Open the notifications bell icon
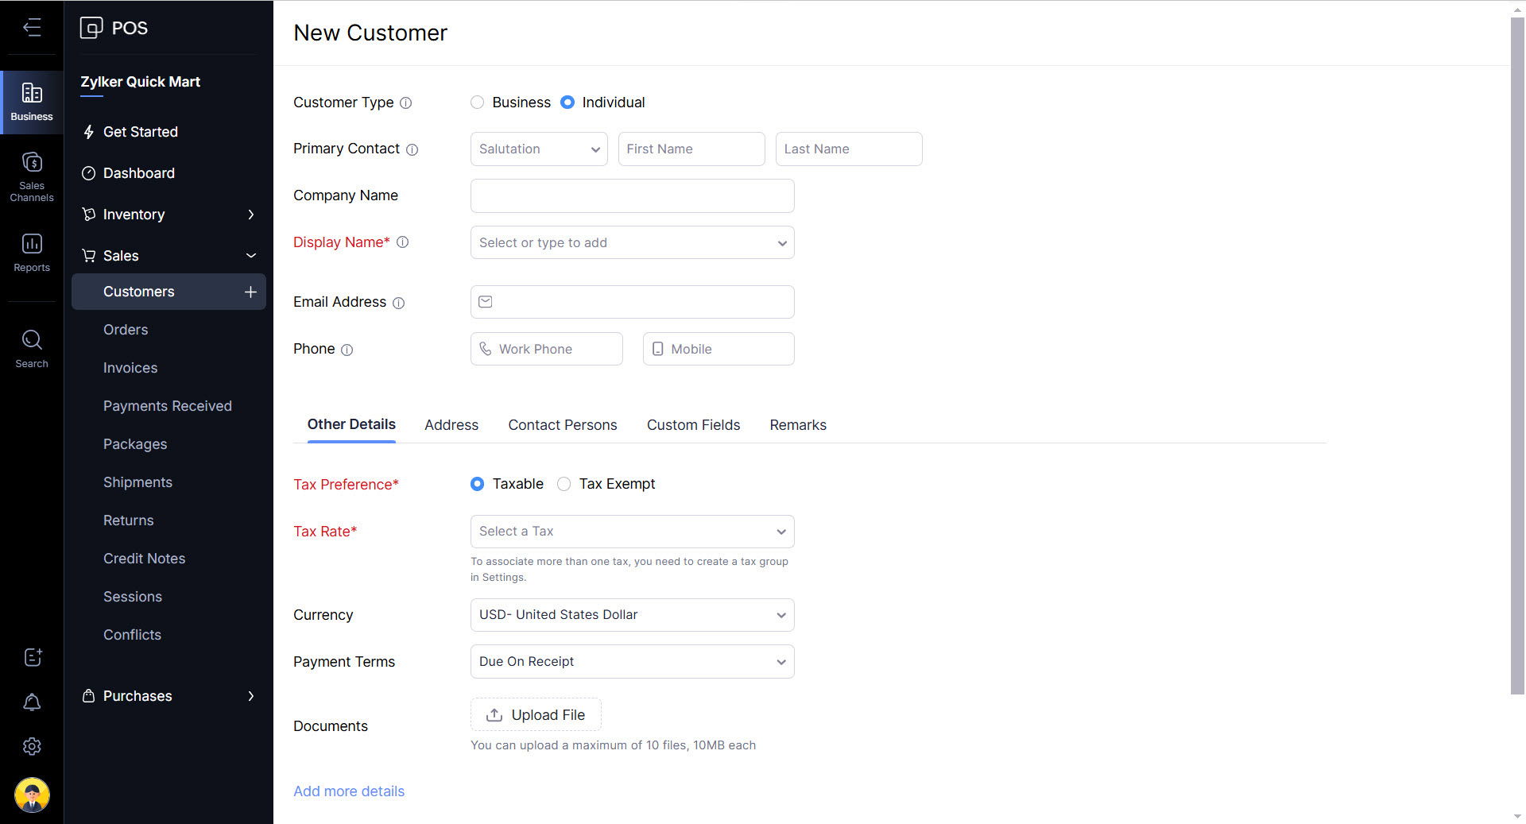 pos(32,702)
